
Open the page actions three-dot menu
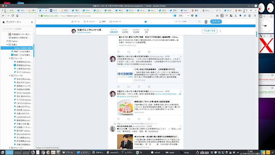[188, 15]
